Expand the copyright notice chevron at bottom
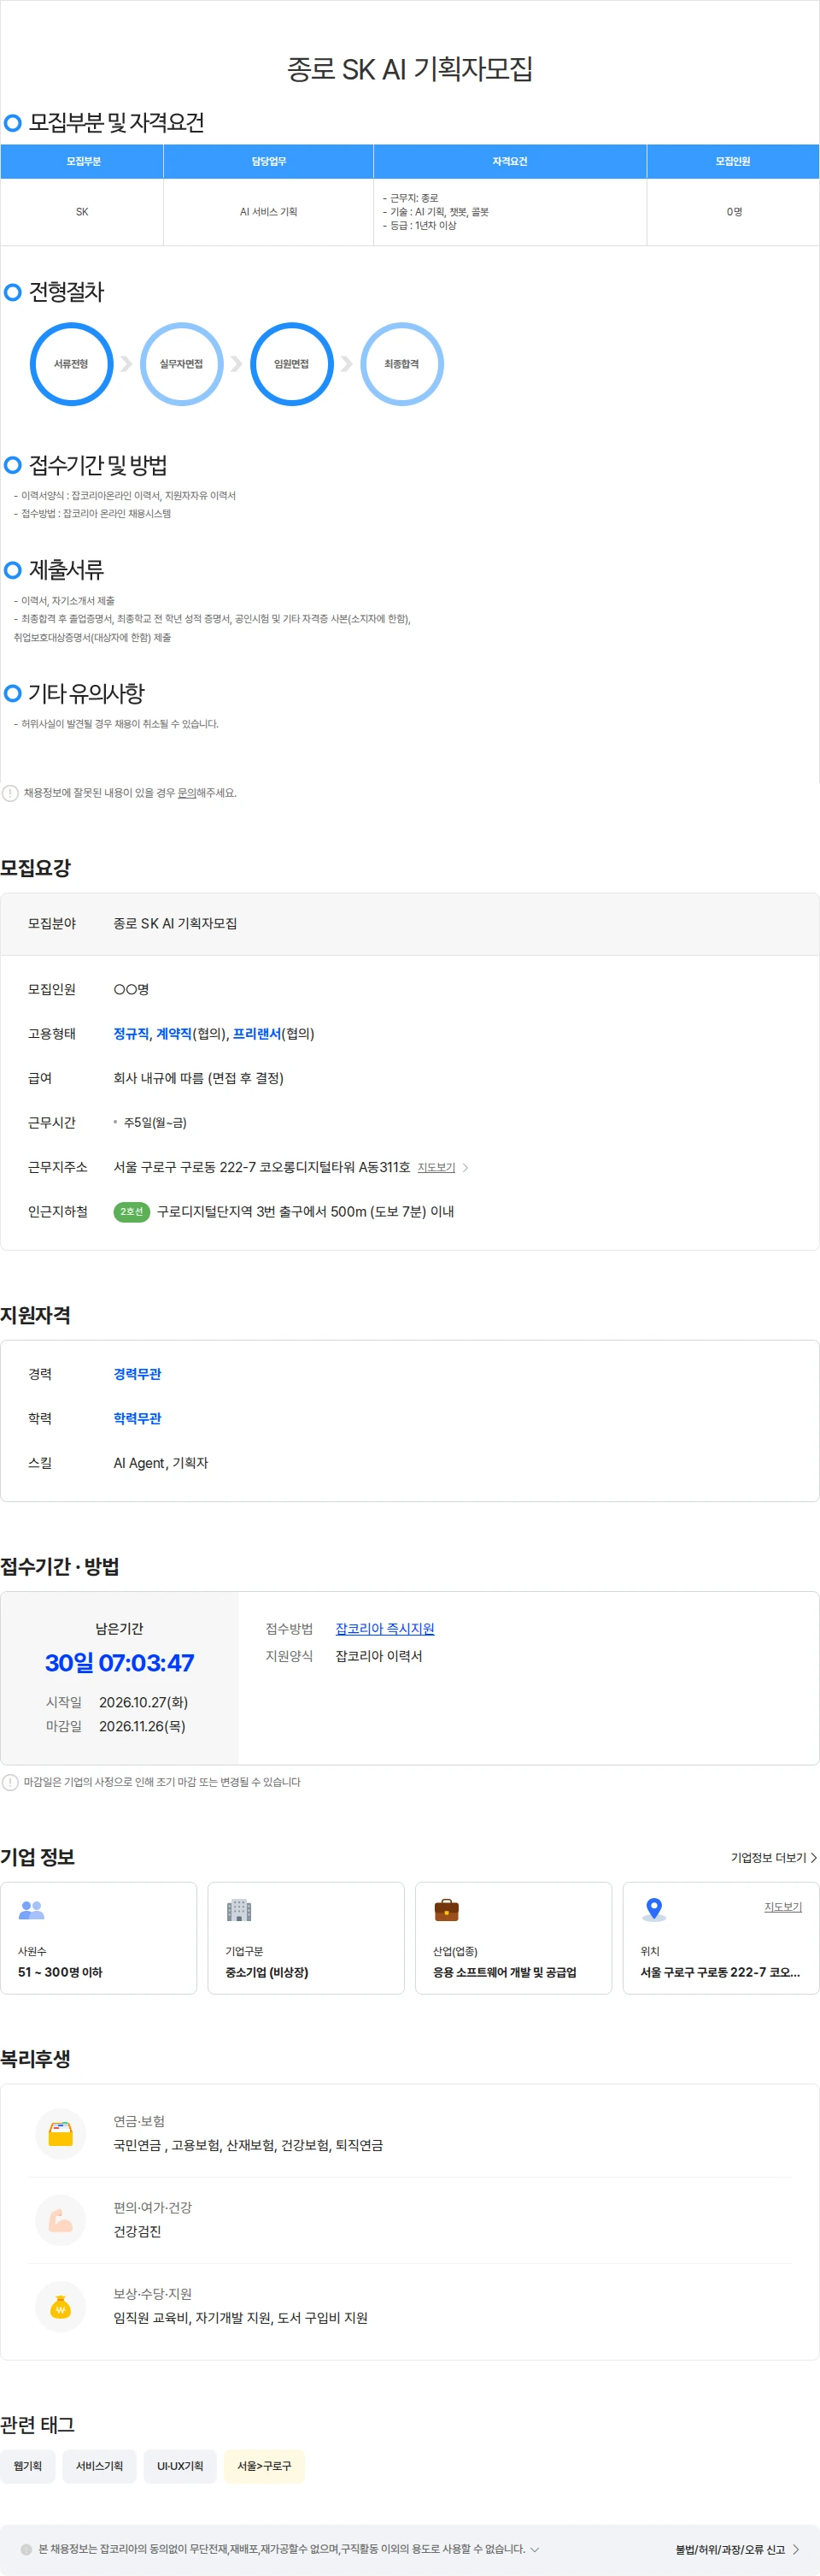The image size is (820, 2576). 535,2549
